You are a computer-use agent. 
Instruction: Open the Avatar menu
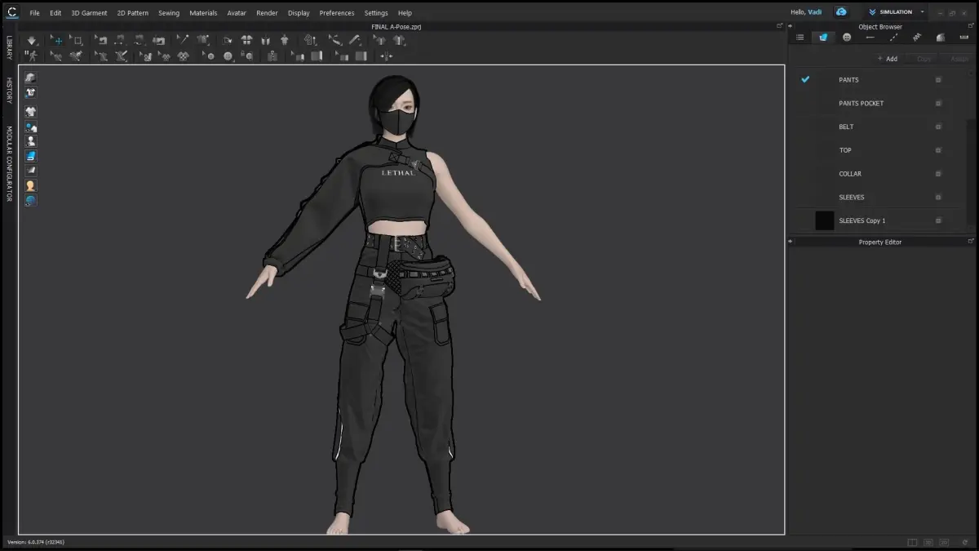point(237,13)
